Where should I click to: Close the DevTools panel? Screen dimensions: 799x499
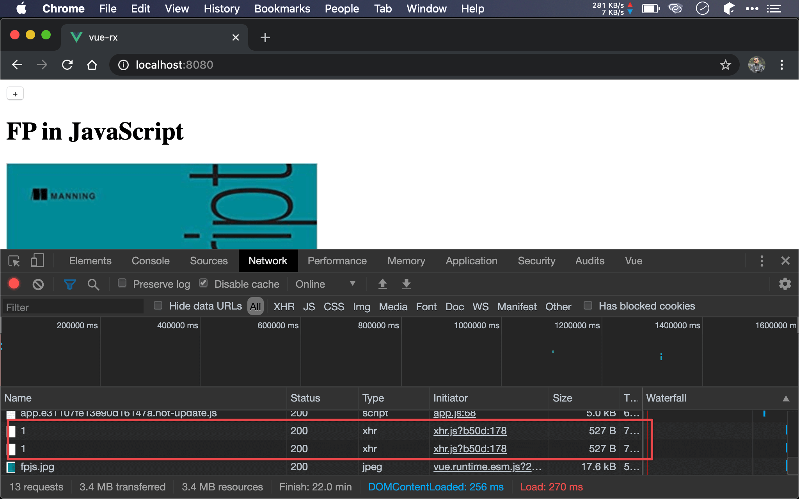pyautogui.click(x=785, y=261)
